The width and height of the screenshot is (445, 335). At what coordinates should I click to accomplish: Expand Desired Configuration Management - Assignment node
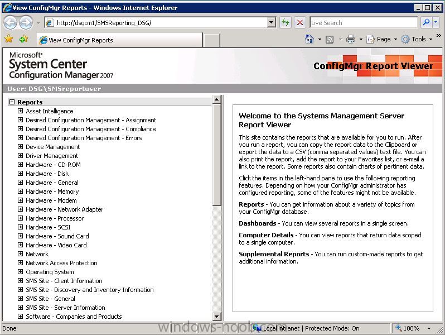(20, 119)
